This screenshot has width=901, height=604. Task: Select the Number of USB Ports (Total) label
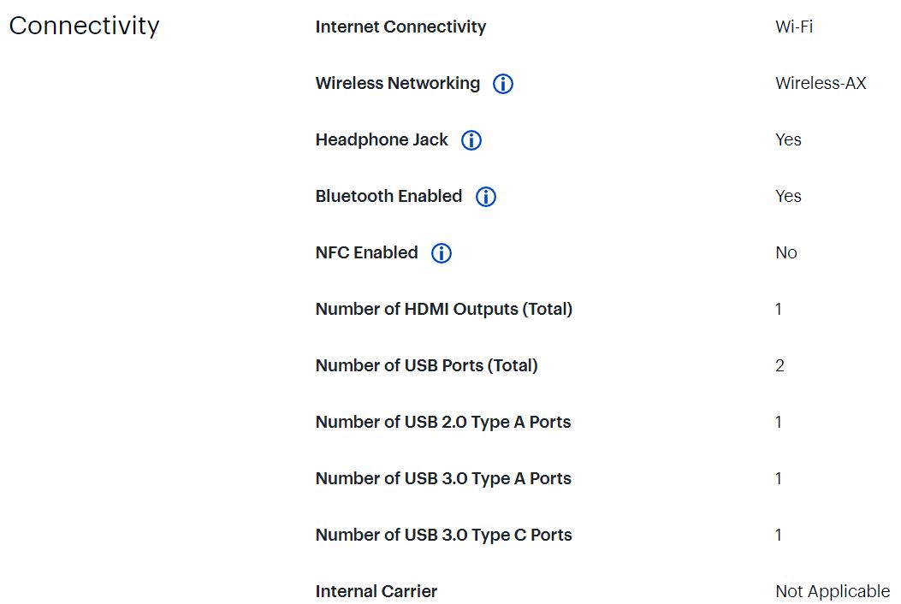point(426,365)
